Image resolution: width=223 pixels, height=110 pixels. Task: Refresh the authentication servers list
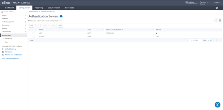216,20
